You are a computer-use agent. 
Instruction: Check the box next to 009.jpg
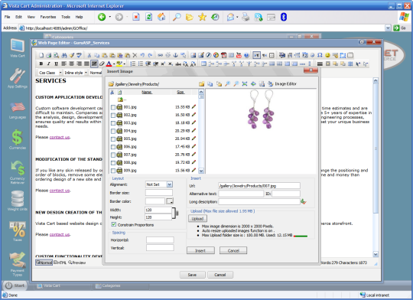(113, 171)
